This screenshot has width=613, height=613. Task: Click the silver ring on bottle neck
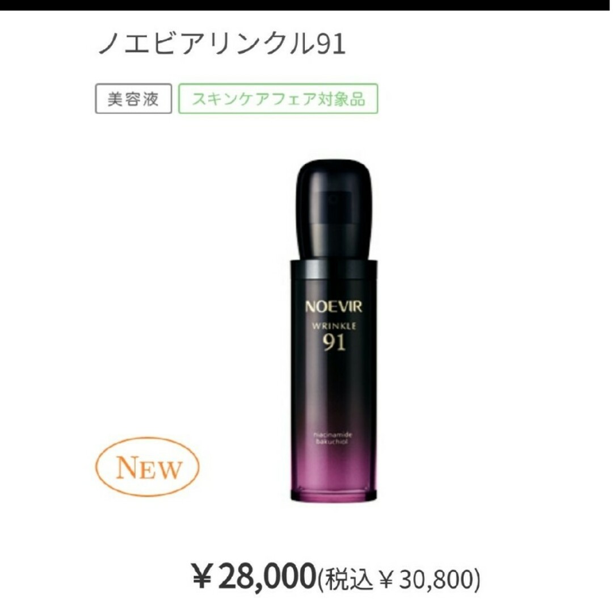coord(334,270)
